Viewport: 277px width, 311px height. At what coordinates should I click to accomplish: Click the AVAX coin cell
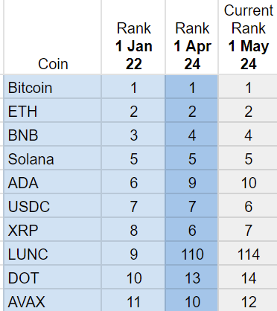click(x=52, y=301)
